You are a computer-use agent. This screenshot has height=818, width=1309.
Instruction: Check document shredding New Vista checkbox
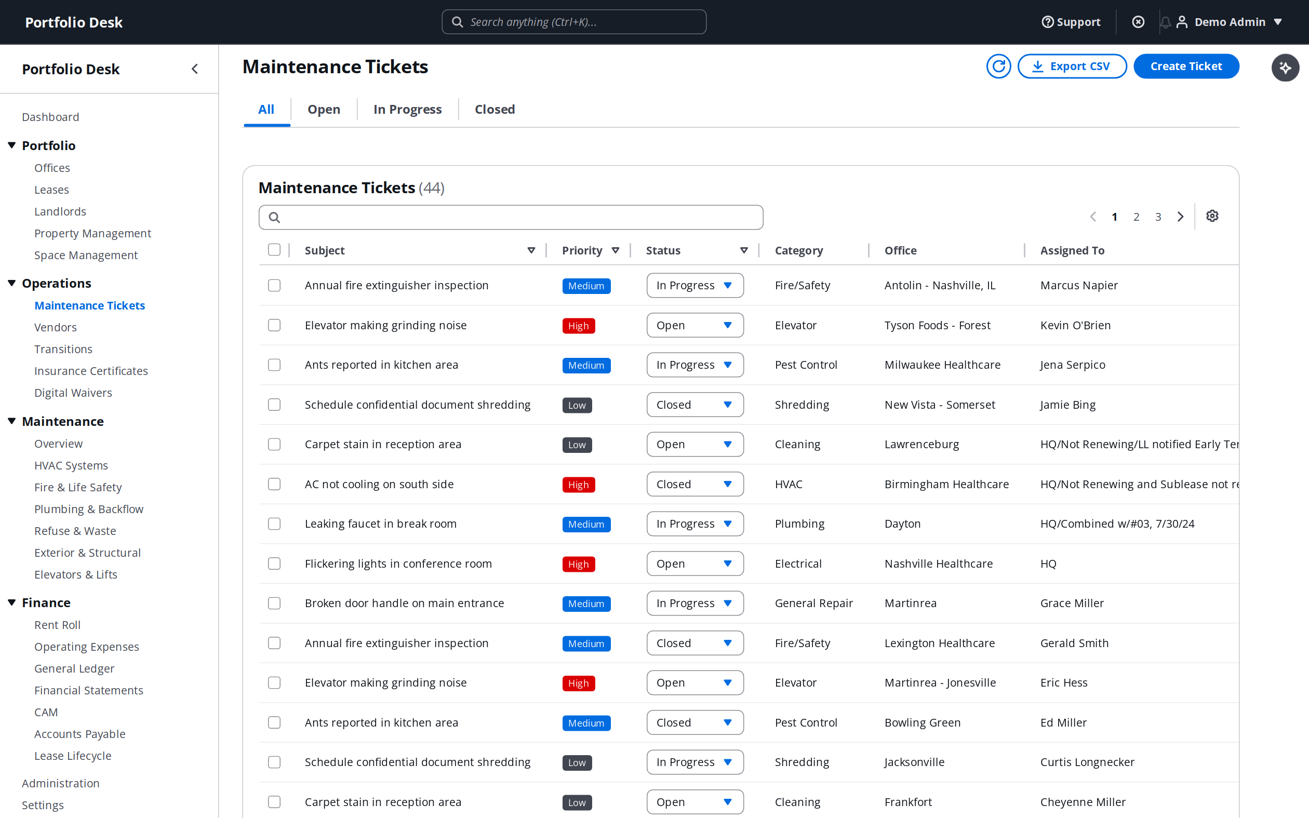point(274,405)
